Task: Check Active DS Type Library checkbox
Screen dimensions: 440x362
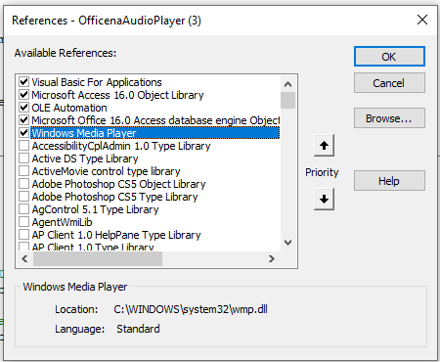Action: (x=23, y=158)
